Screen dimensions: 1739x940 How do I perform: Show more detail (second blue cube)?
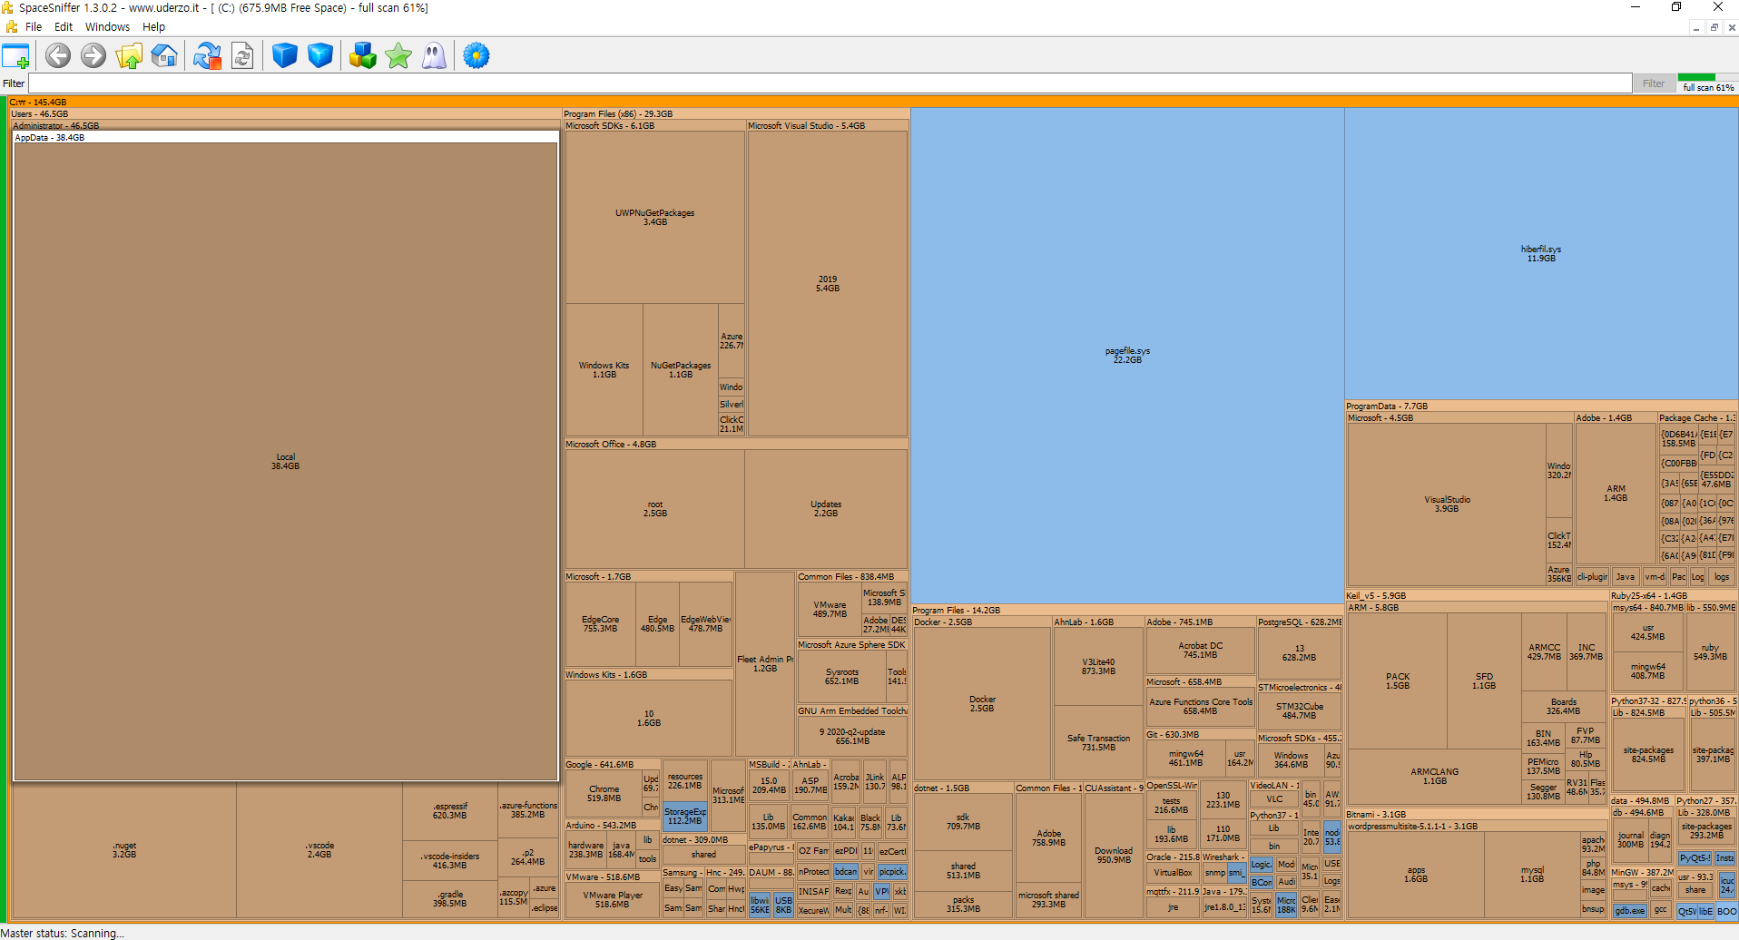[320, 56]
